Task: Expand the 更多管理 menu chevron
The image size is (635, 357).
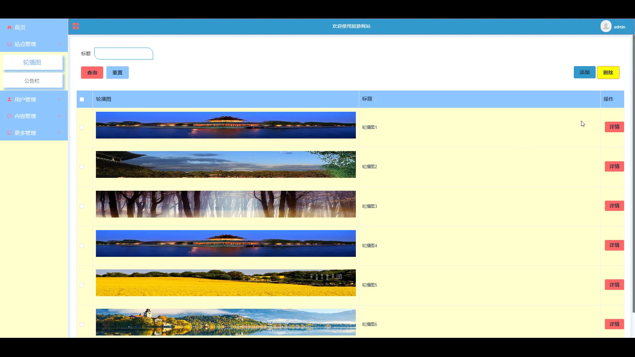Action: pos(59,133)
